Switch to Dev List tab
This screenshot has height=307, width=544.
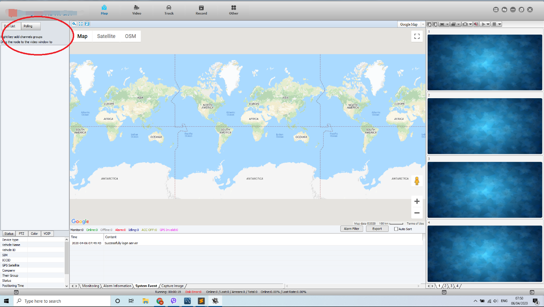click(11, 26)
